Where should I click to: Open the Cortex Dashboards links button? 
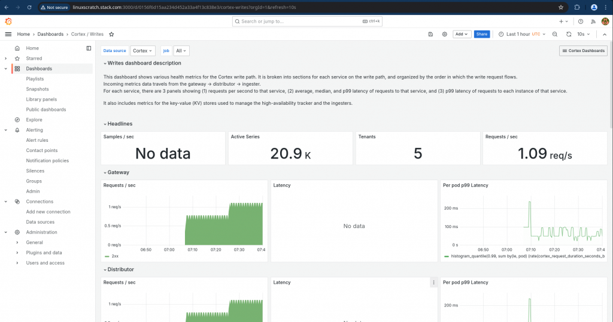click(583, 51)
